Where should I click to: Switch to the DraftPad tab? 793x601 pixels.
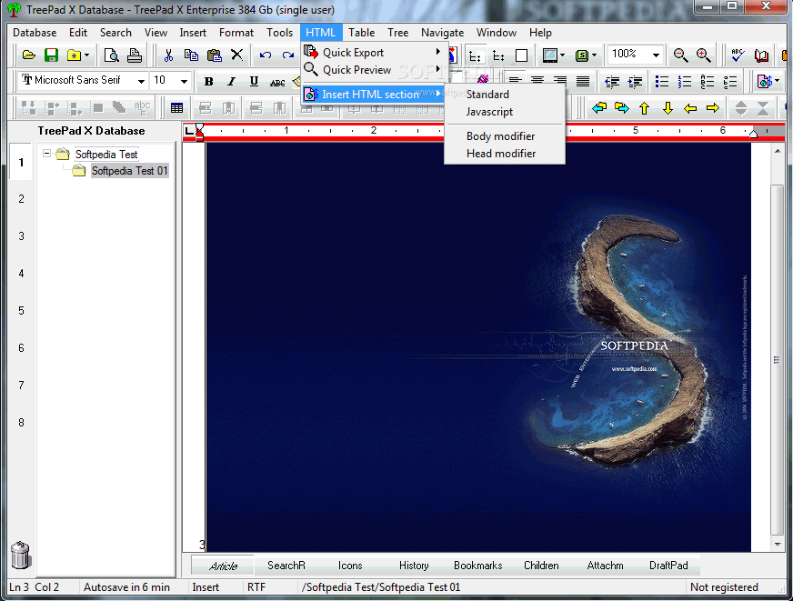pyautogui.click(x=668, y=566)
